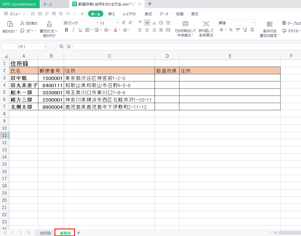The width and height of the screenshot is (301, 236).
Task: Expand the Name Box dropdown arrow
Action: pos(45,47)
